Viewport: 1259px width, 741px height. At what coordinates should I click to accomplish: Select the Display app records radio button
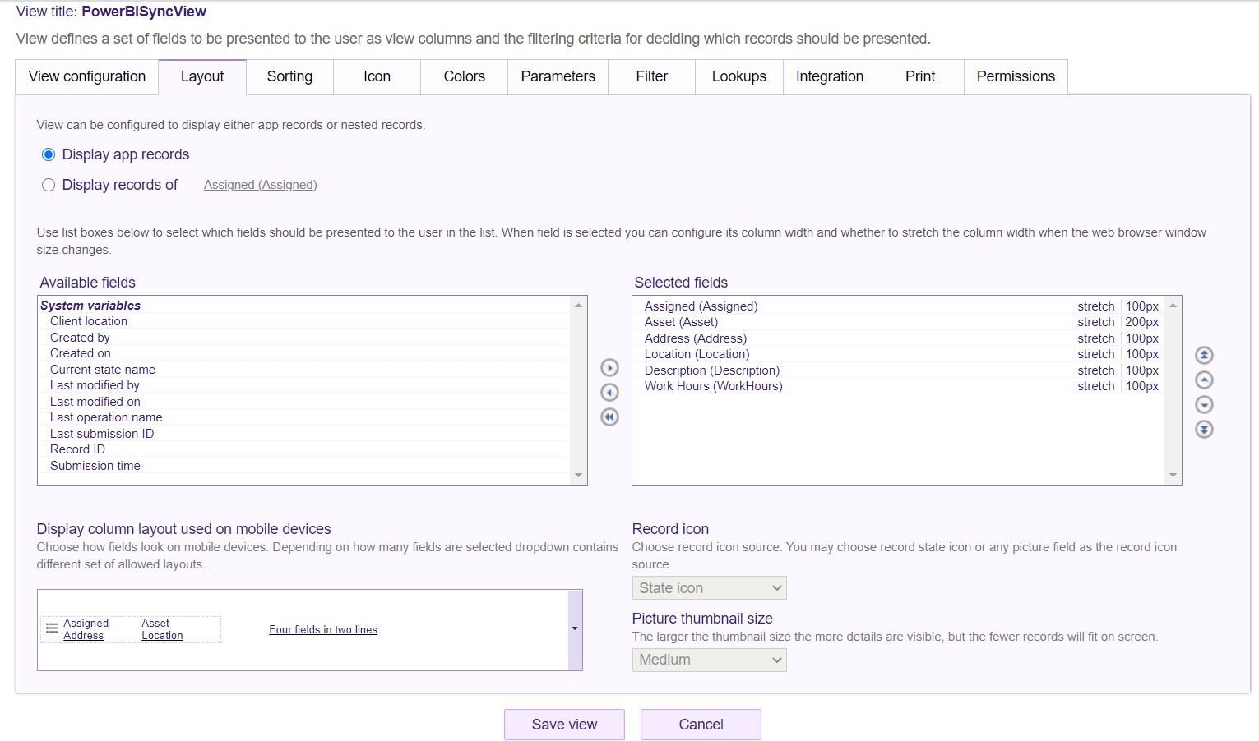coord(49,155)
